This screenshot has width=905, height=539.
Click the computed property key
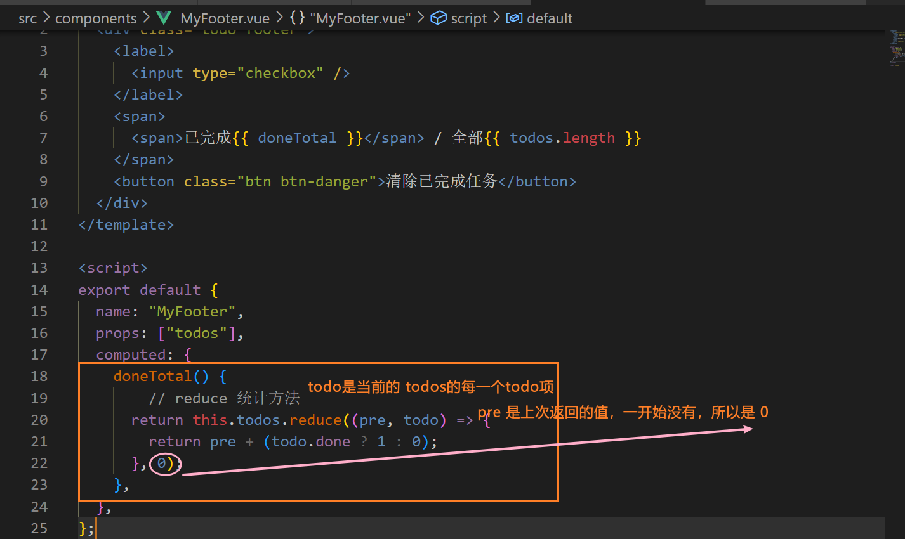(131, 354)
